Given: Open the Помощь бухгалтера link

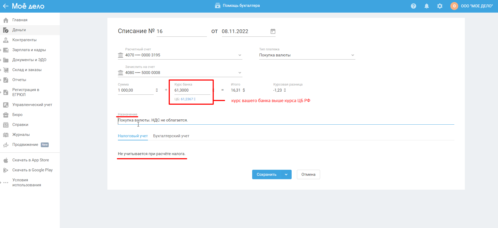Looking at the screenshot, I should 241,6.
